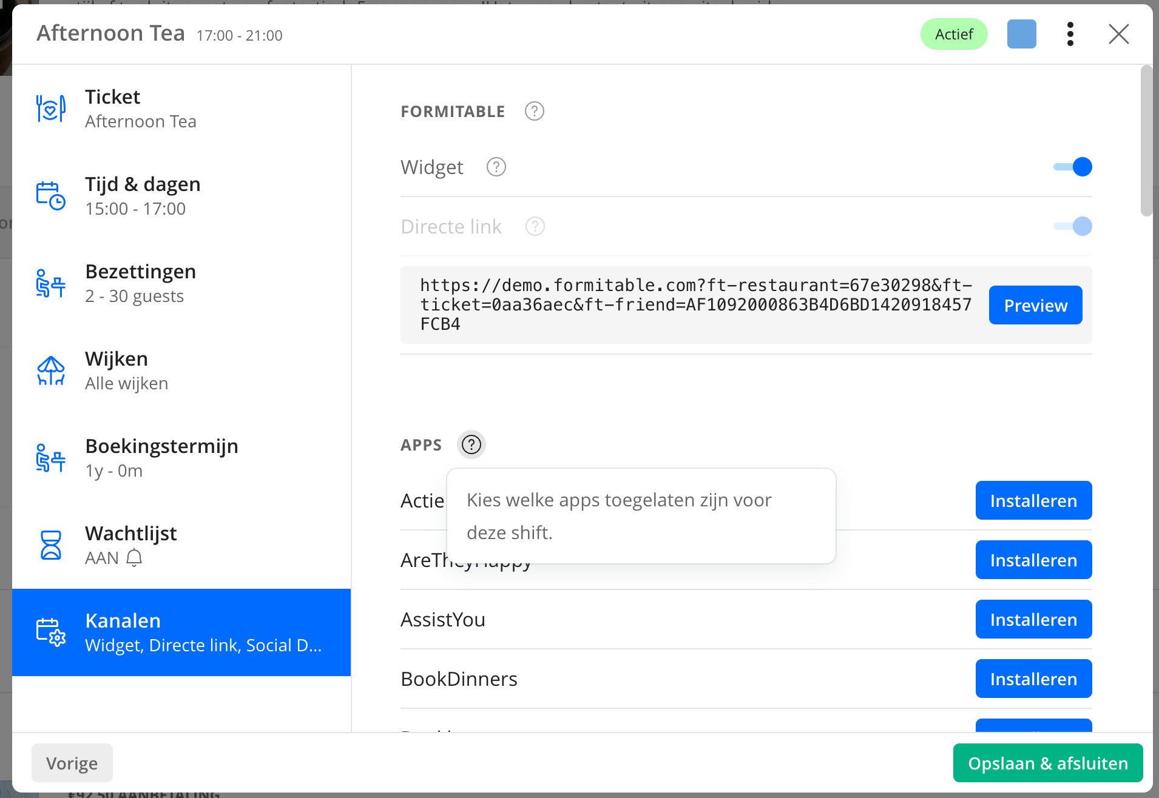The image size is (1159, 798).
Task: Open the Widget help question mark
Action: [496, 167]
